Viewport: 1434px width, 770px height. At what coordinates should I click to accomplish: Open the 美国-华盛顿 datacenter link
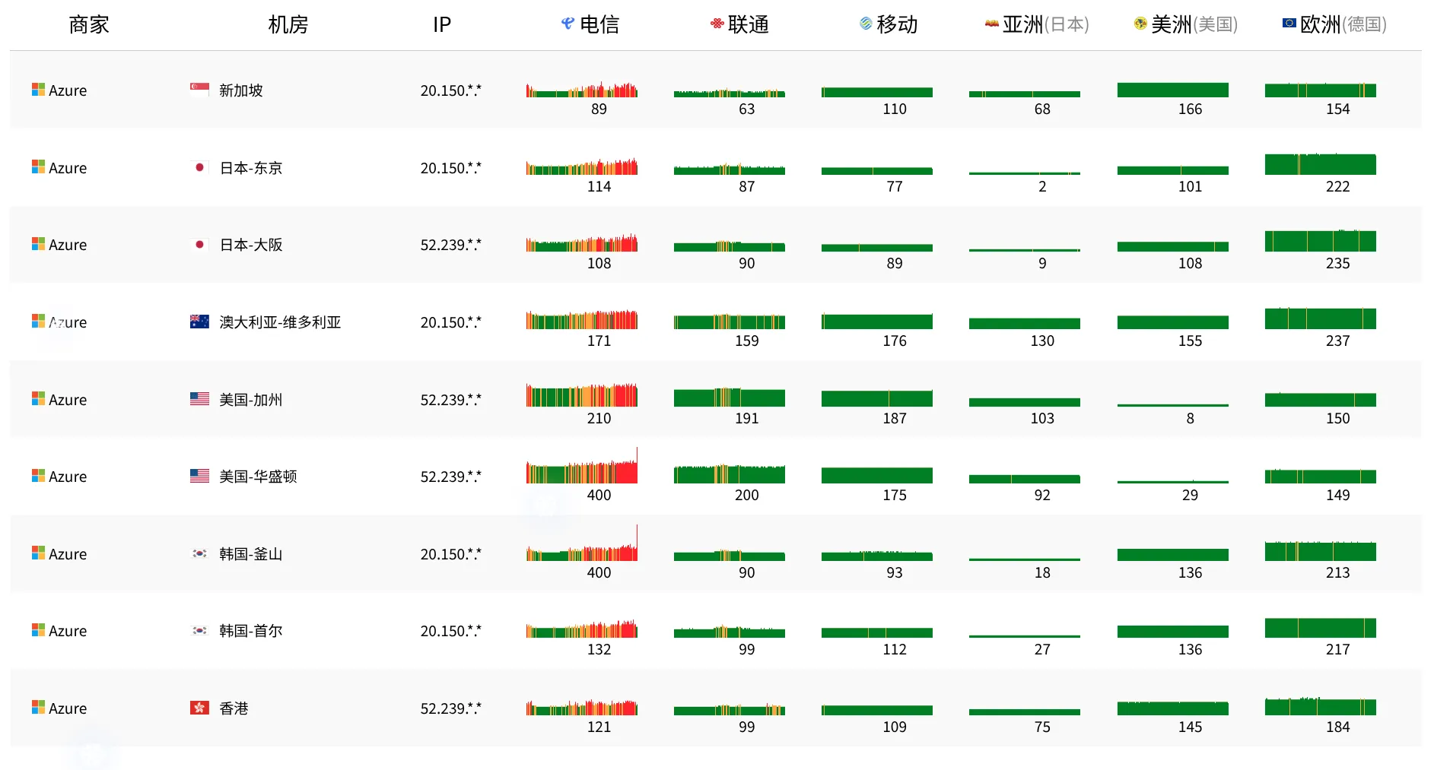point(258,477)
